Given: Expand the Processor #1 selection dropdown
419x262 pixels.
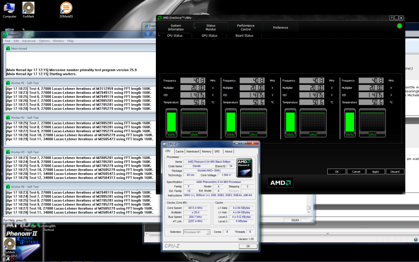Looking at the screenshot, I should tap(197, 232).
